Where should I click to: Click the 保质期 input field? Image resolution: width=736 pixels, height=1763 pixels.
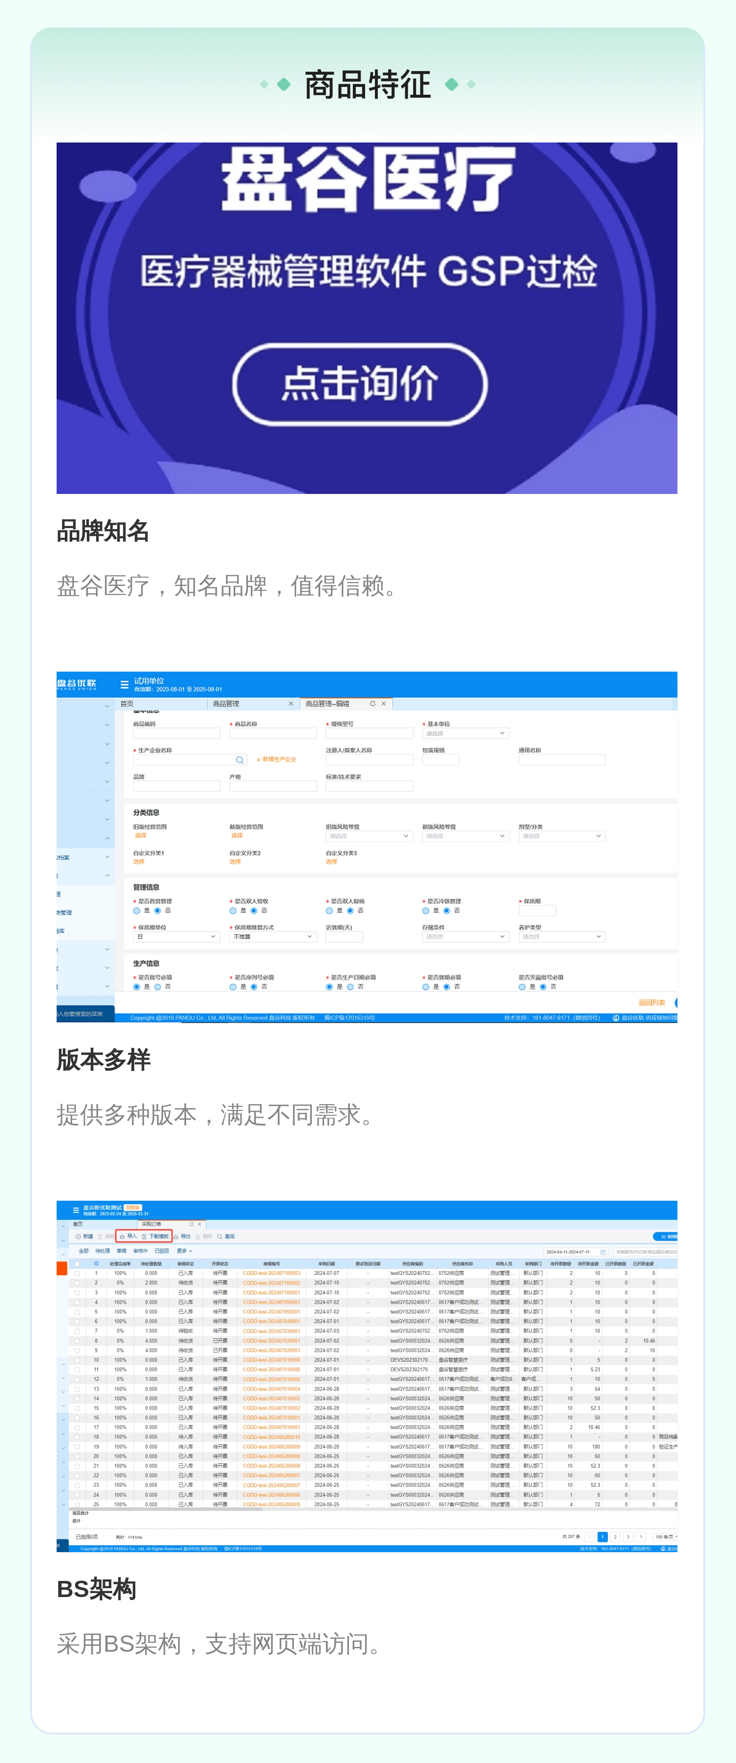pyautogui.click(x=537, y=911)
